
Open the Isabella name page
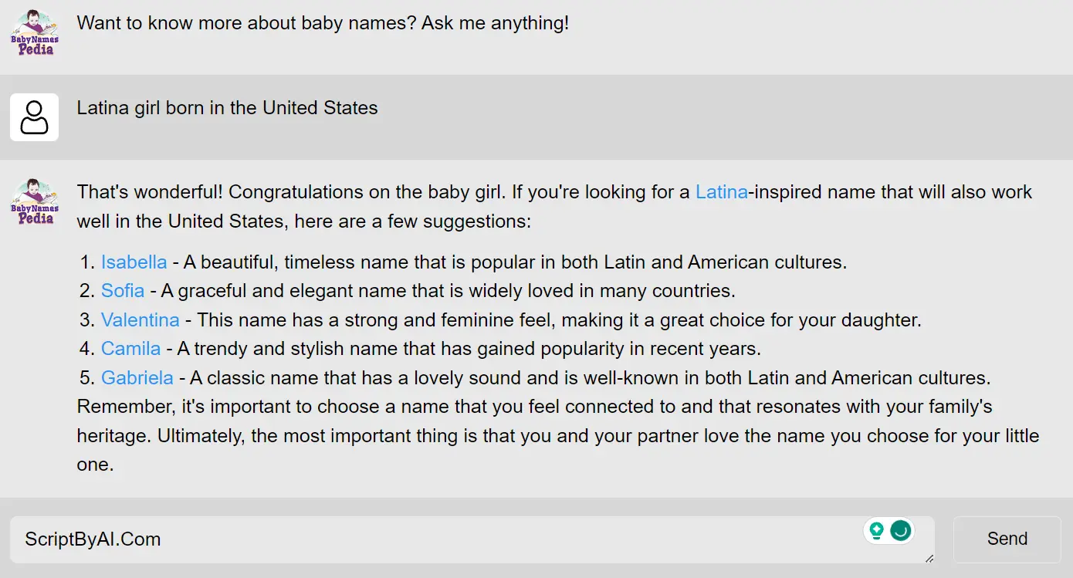tap(134, 262)
